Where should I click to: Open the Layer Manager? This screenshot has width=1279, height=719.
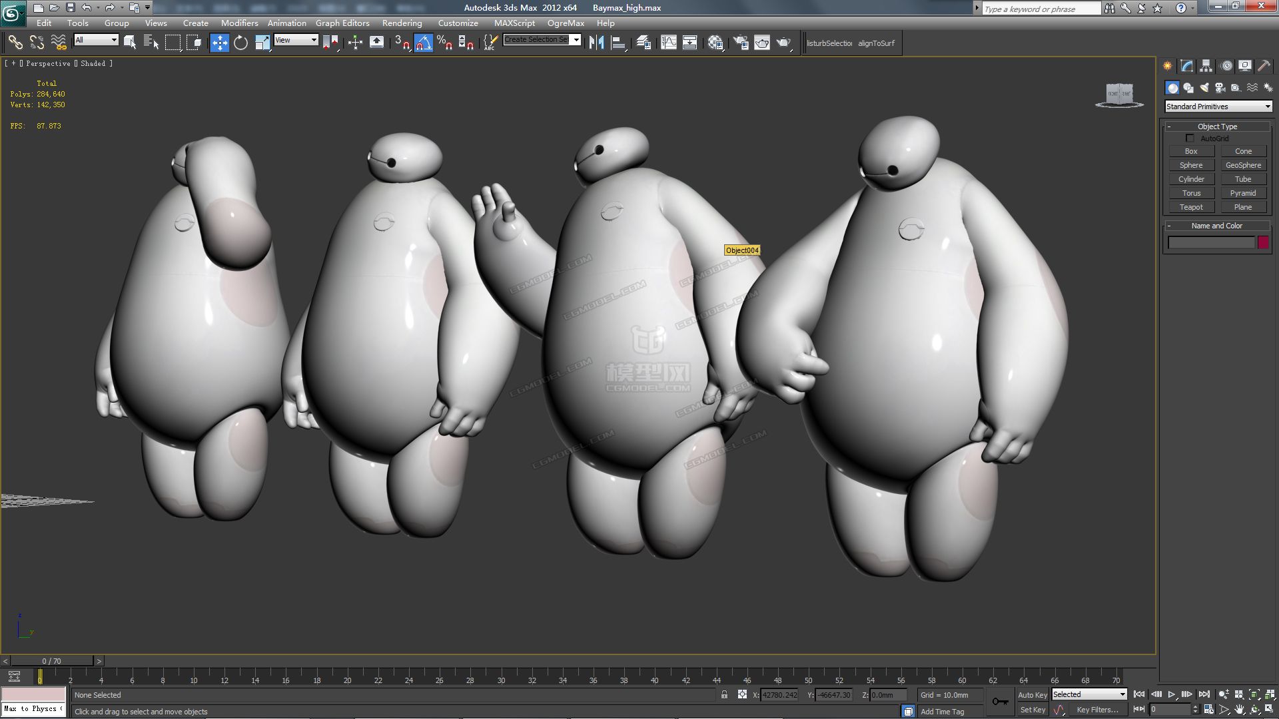(643, 43)
